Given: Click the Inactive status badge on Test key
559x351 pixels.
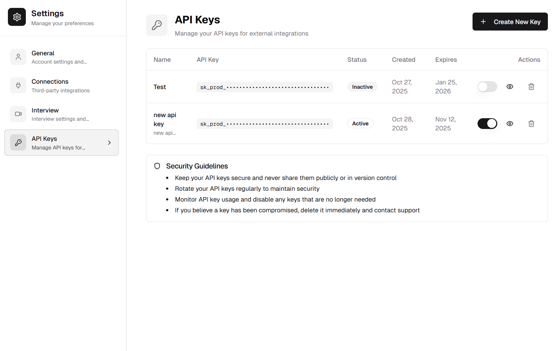Looking at the screenshot, I should pos(362,87).
